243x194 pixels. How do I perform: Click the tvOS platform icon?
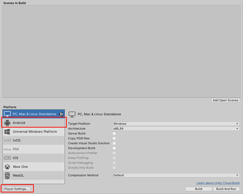(7, 140)
